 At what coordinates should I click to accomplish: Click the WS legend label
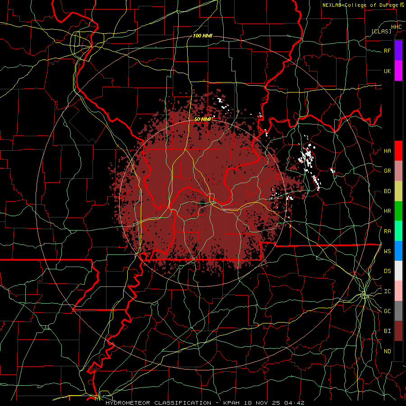(387, 251)
